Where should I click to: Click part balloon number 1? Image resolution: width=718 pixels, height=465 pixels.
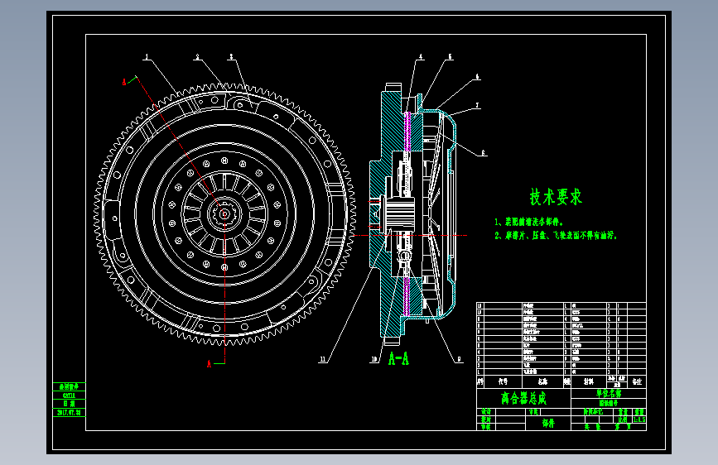[x=147, y=57]
